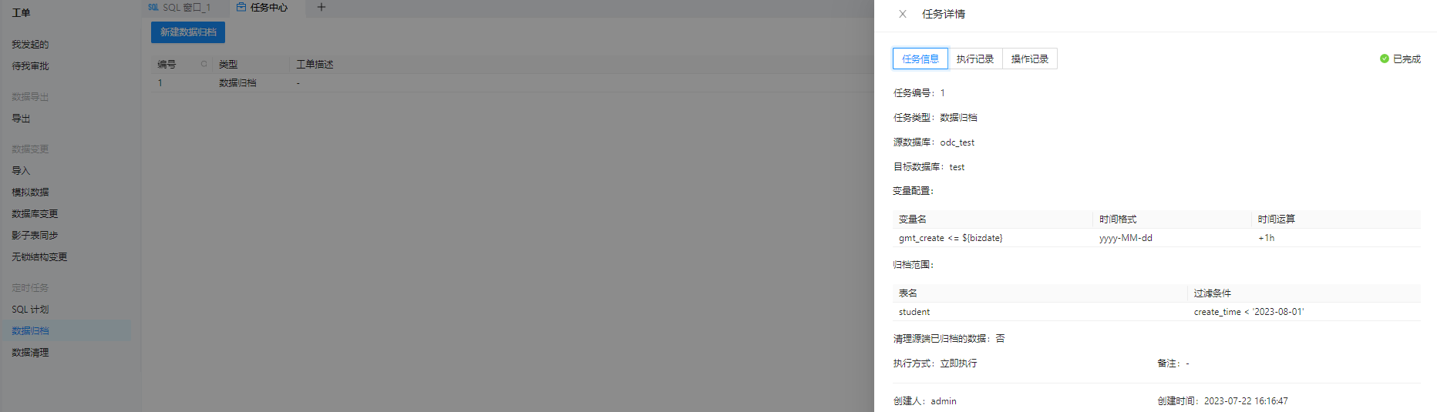Open the SQL 窗口_1 tab
This screenshot has height=412, width=1437.
pos(186,8)
